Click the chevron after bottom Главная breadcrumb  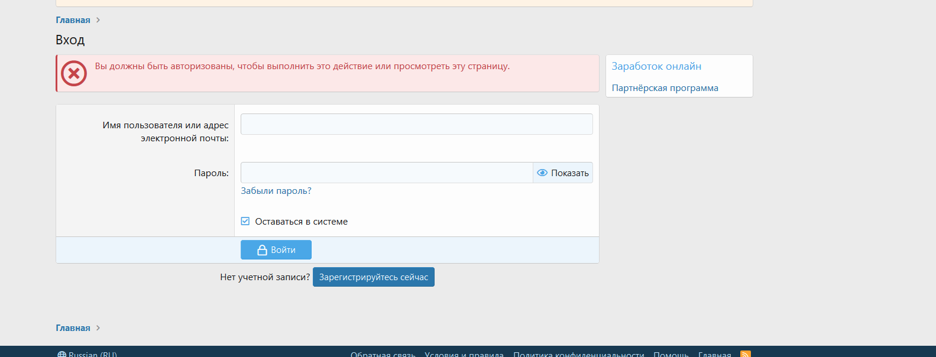pos(98,328)
